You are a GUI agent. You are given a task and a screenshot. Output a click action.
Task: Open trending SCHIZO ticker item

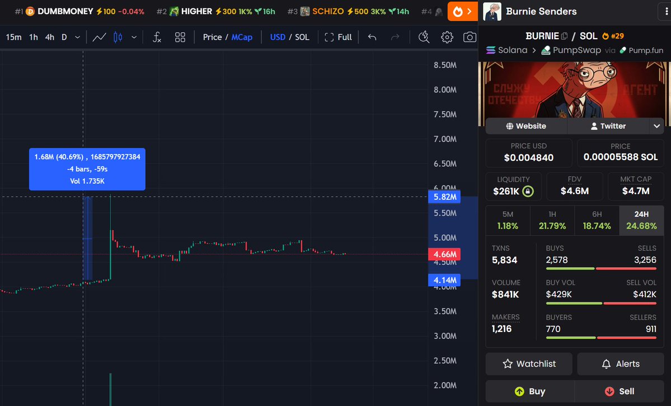point(348,12)
